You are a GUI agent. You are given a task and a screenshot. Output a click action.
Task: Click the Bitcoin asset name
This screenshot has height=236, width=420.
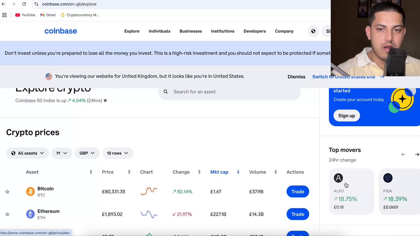click(x=45, y=189)
